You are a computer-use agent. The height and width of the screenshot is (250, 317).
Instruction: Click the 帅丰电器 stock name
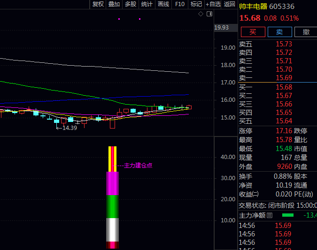point(253,7)
